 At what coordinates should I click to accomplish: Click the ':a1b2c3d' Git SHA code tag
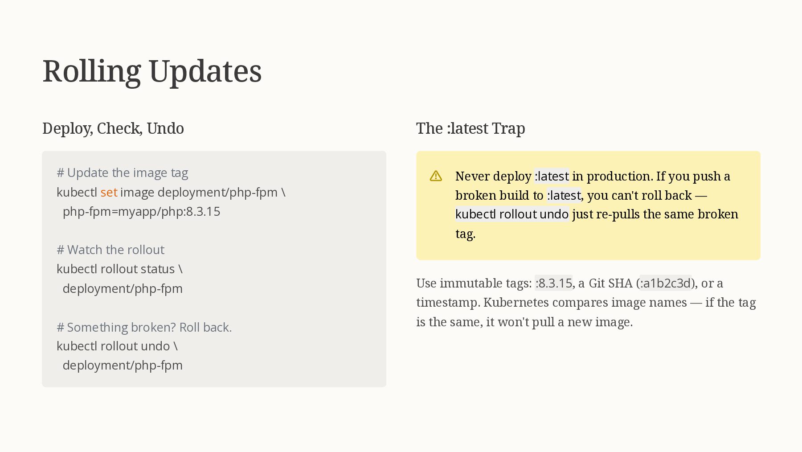(x=666, y=283)
